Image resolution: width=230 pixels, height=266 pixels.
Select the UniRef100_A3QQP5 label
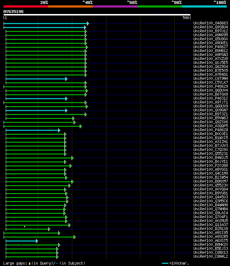[x=211, y=126]
